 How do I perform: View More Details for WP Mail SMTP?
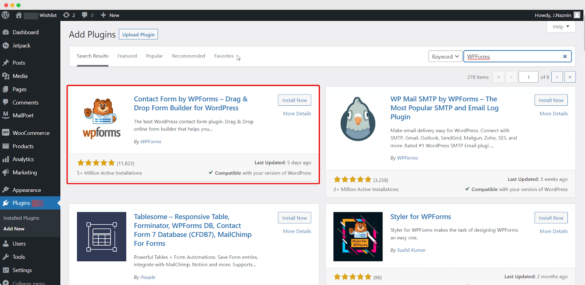pos(554,113)
